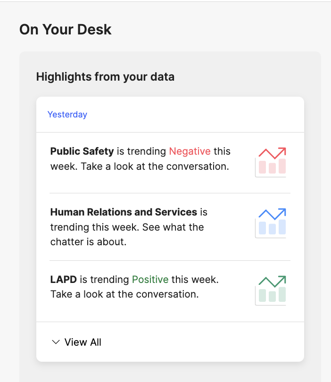The height and width of the screenshot is (382, 331).
Task: Click 'Take a look at the conversation' under Public Safety
Action: (155, 166)
